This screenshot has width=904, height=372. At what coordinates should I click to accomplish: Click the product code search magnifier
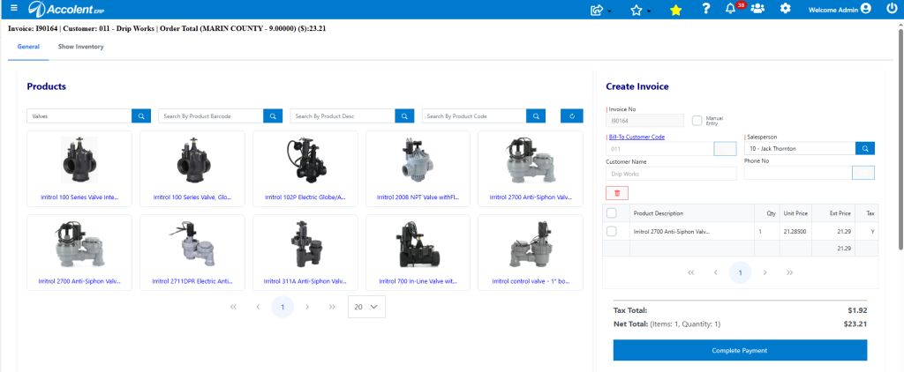(x=536, y=115)
